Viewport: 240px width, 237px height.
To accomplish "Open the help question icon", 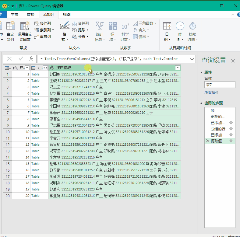I will pos(238,15).
